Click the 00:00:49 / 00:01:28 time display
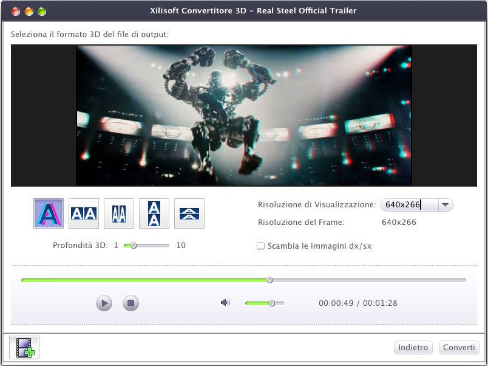The height and width of the screenshot is (366, 488). coord(358,303)
